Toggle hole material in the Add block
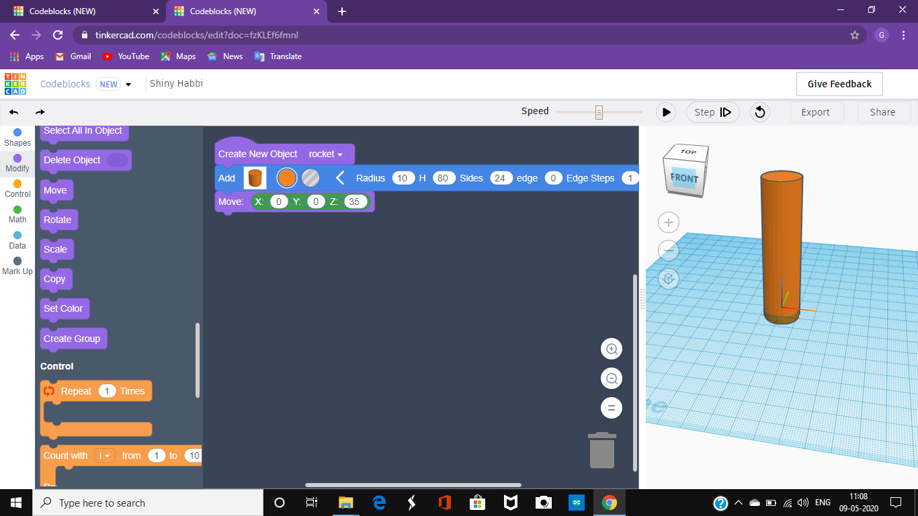The height and width of the screenshot is (516, 918). [x=310, y=177]
